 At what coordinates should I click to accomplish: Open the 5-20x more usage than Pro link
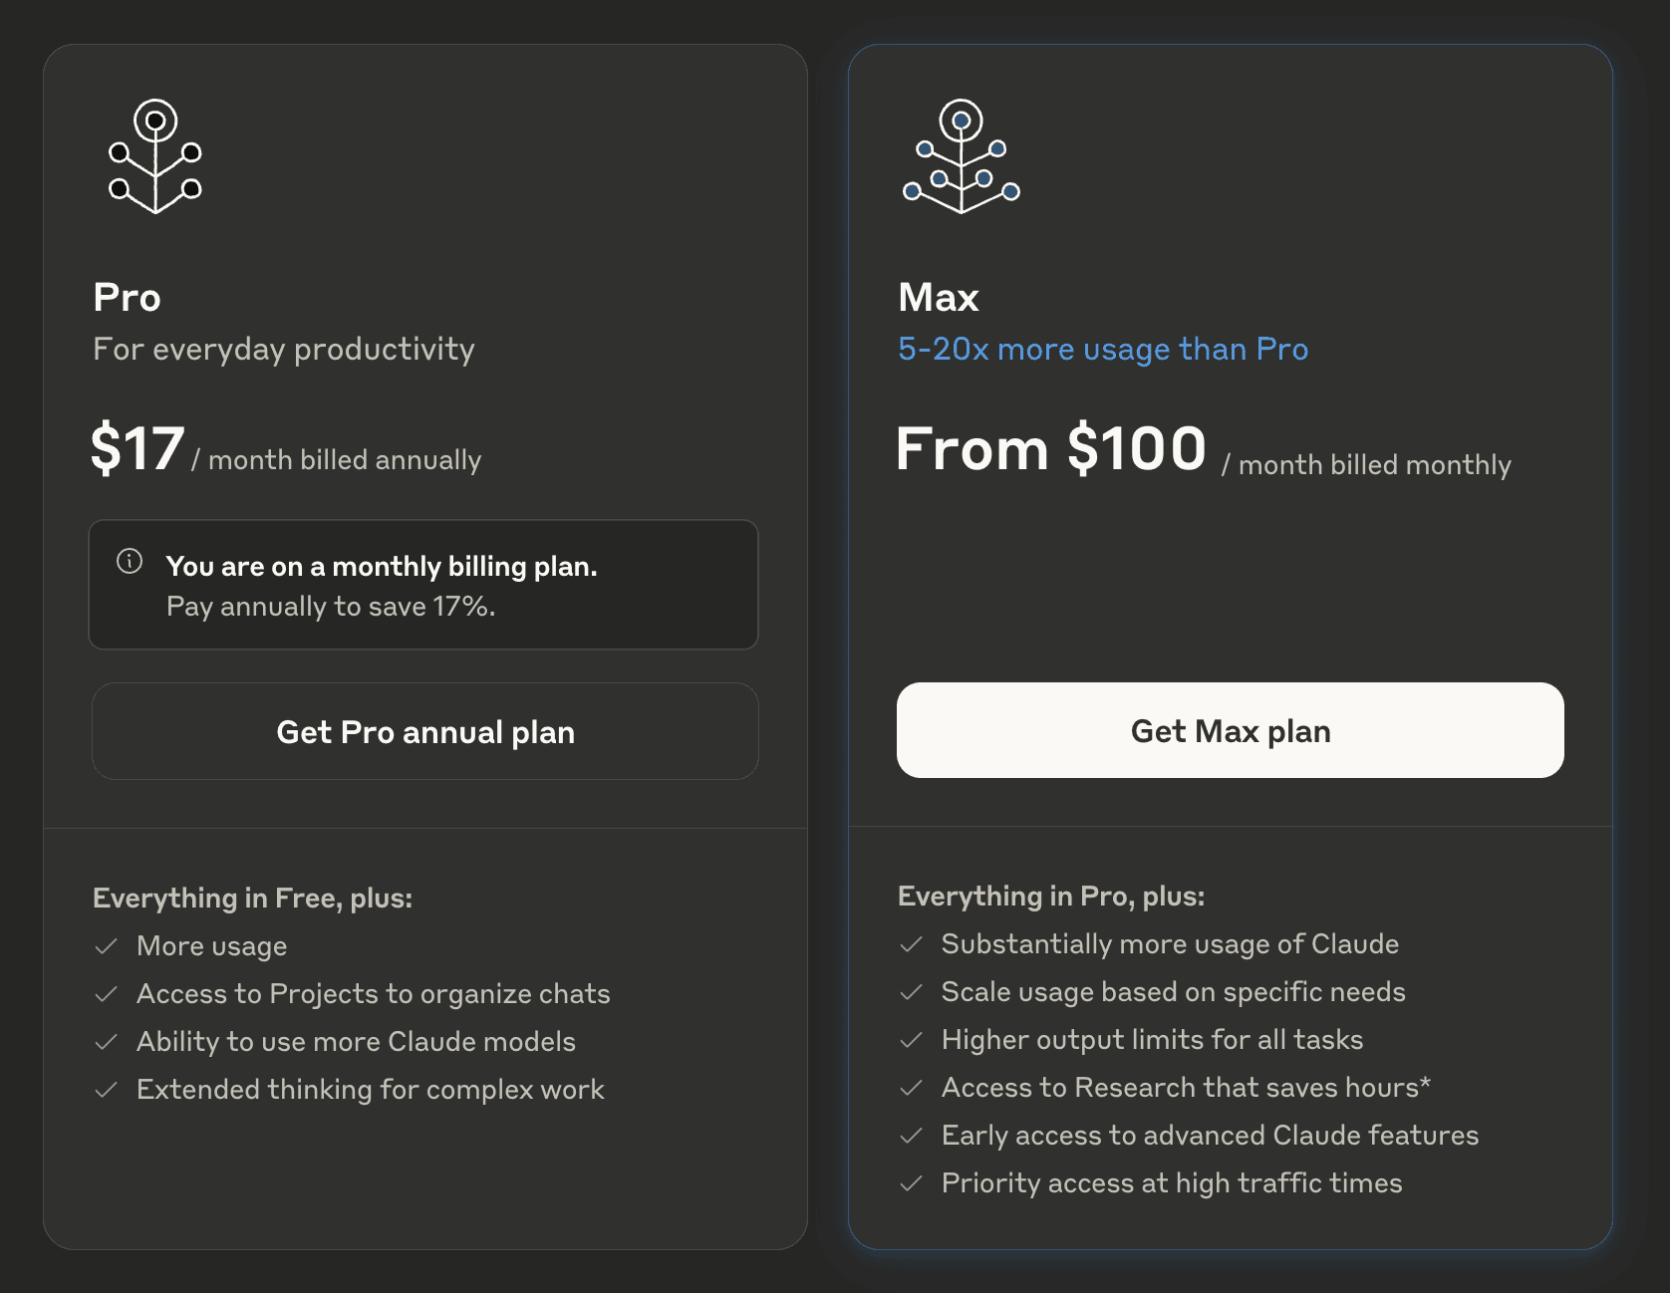point(1103,349)
